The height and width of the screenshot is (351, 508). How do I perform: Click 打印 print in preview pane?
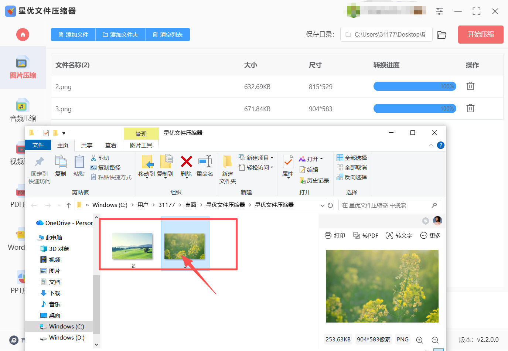(335, 236)
